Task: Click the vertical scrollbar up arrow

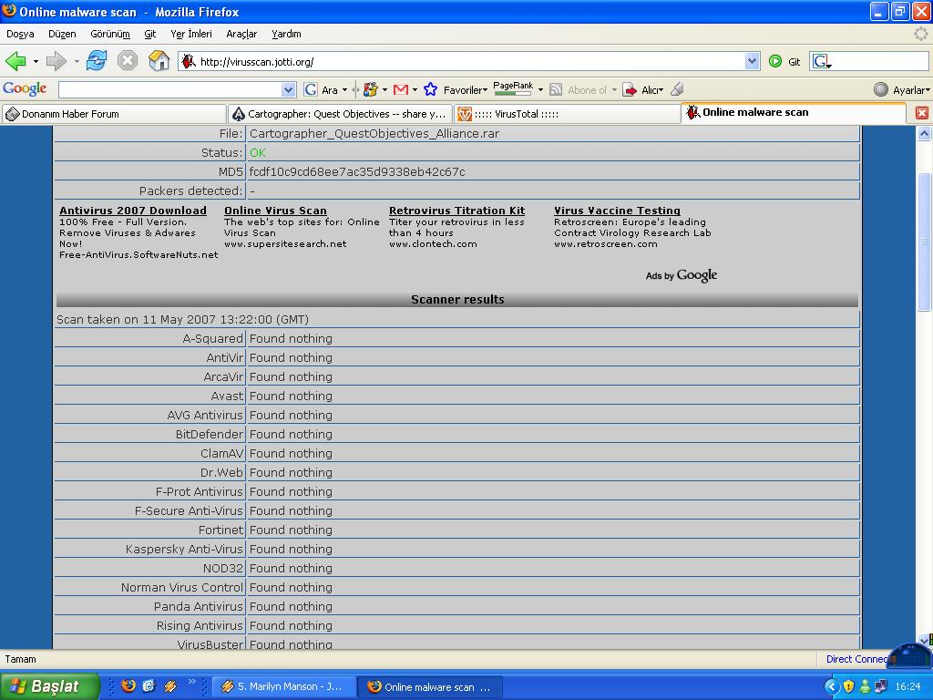Action: [924, 133]
